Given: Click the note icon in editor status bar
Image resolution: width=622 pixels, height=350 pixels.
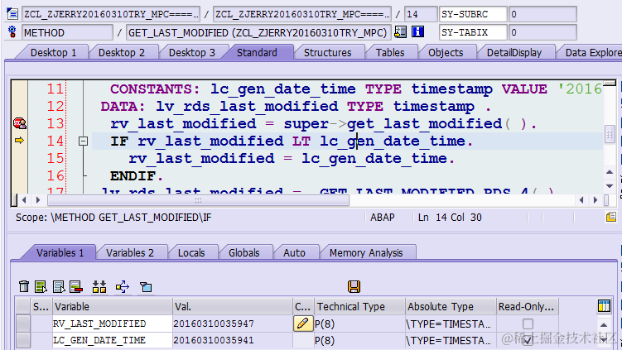Looking at the screenshot, I should pyautogui.click(x=611, y=217).
